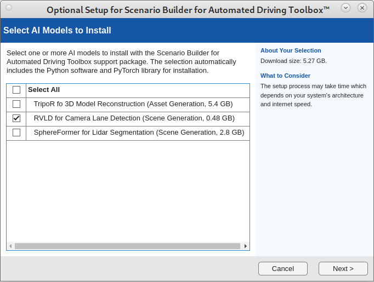Tick the SphereFormer Lidar Segmentation checkbox

click(x=16, y=133)
